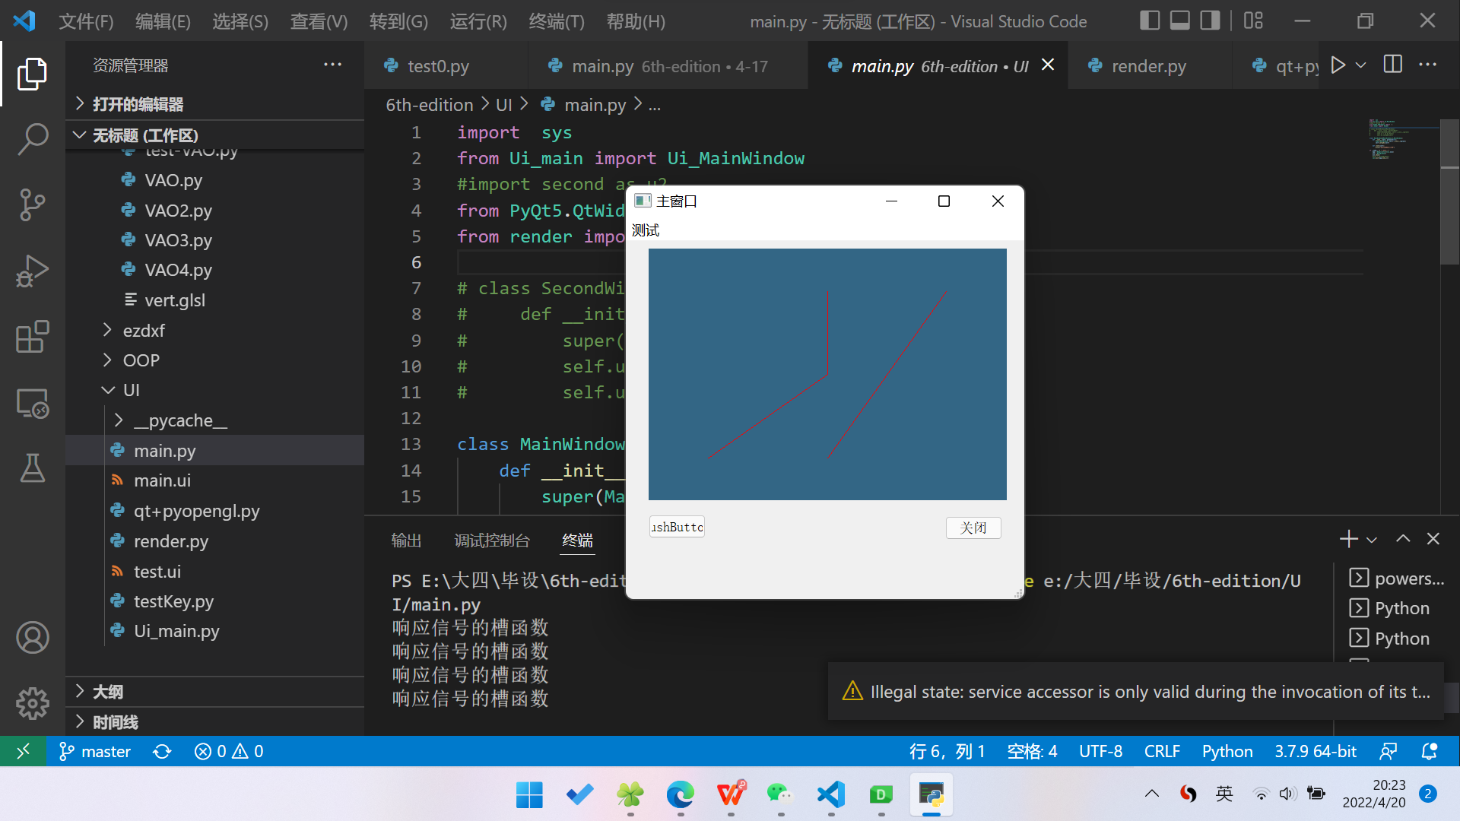The width and height of the screenshot is (1460, 821).
Task: Toggle the bottom panel layout button
Action: (x=1179, y=21)
